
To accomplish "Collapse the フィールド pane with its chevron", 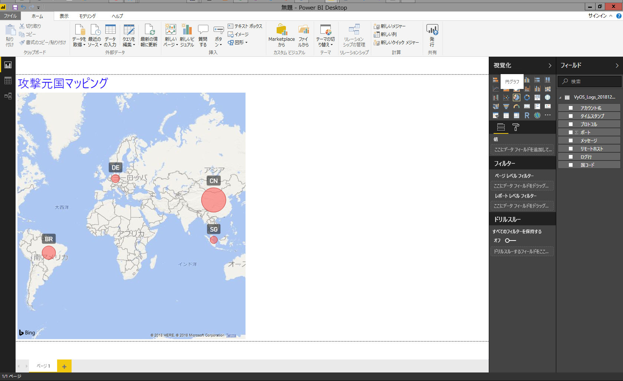I will point(617,66).
